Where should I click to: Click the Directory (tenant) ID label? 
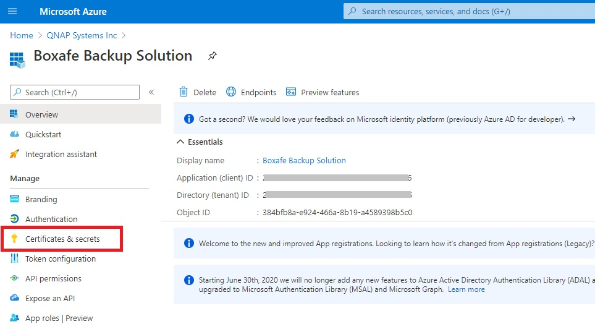coord(213,195)
